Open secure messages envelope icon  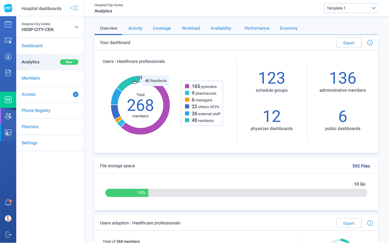pyautogui.click(x=8, y=40)
